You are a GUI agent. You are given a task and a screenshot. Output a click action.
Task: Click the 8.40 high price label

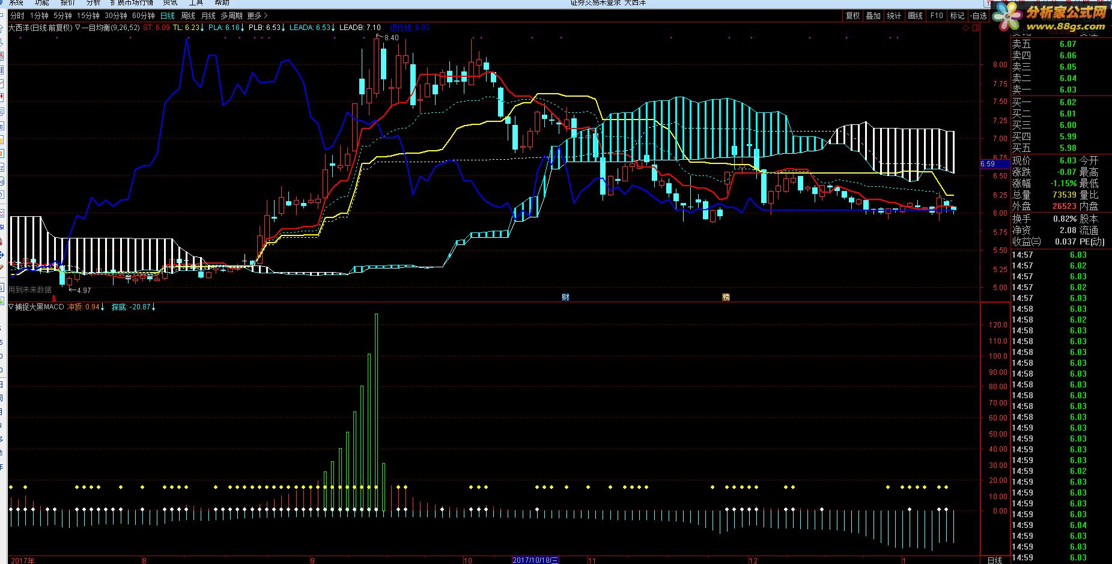[x=391, y=38]
